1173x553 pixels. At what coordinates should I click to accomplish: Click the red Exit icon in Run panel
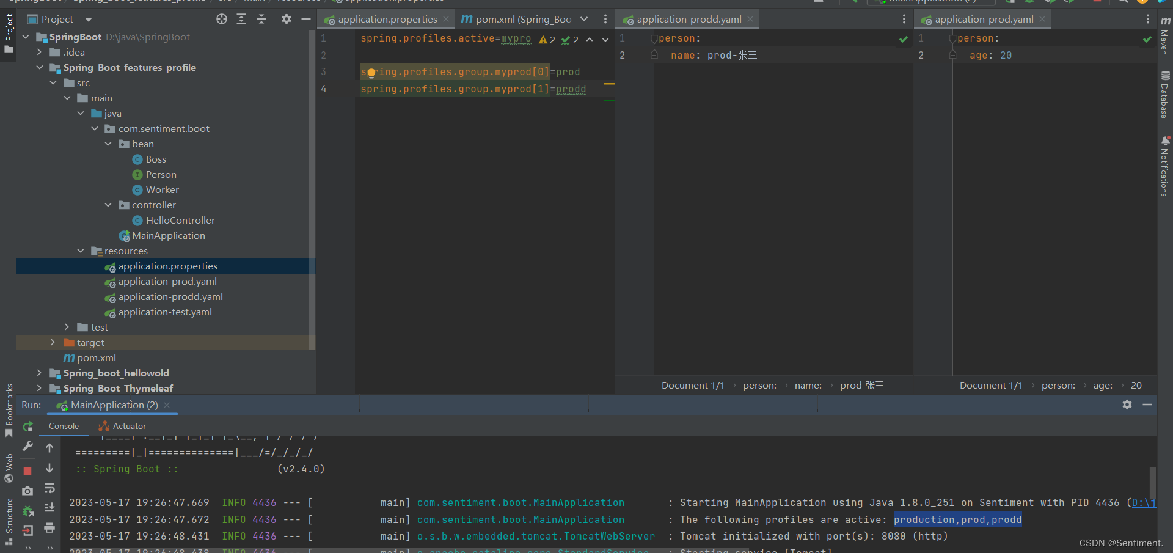click(x=27, y=530)
